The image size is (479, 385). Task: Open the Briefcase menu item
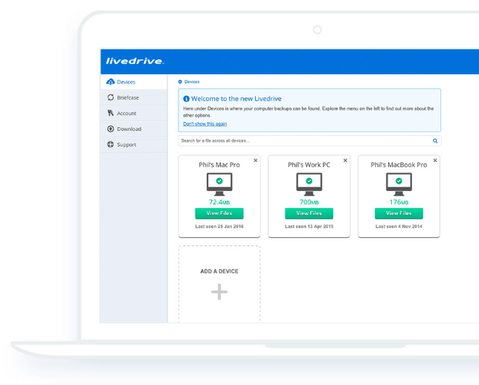tap(134, 97)
